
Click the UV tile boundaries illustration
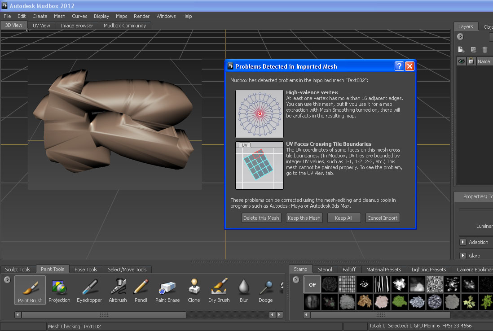[x=260, y=165]
